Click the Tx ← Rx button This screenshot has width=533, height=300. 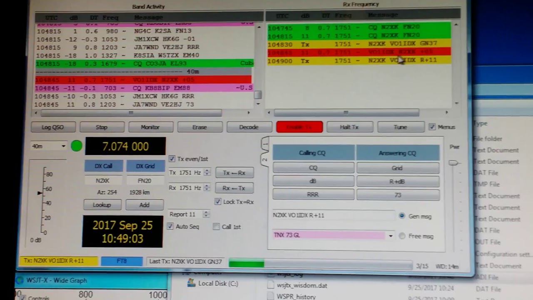pyautogui.click(x=234, y=173)
